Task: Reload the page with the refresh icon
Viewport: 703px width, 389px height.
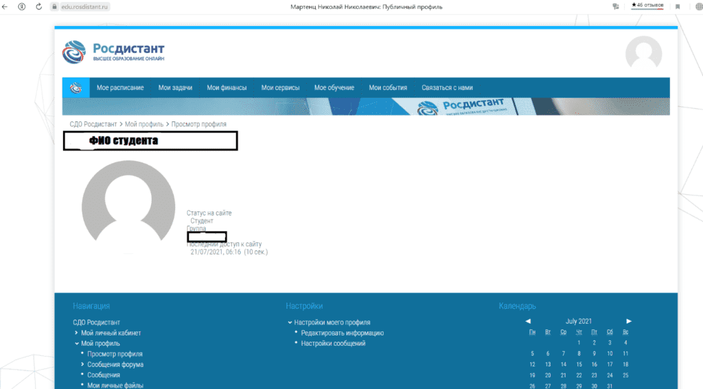Action: tap(38, 6)
